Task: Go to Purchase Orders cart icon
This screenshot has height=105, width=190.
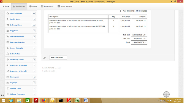Action: point(8,36)
